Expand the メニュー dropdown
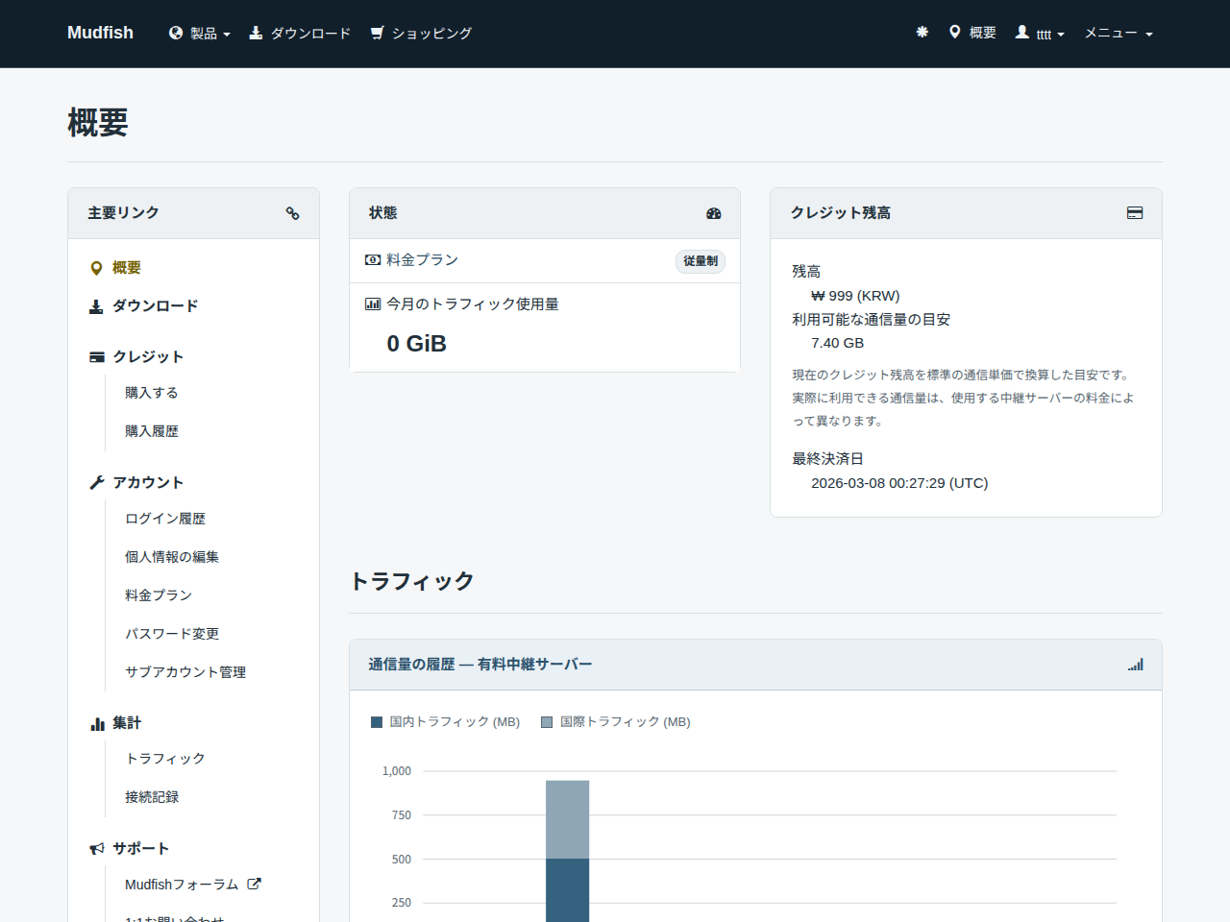This screenshot has width=1230, height=922. [x=1119, y=34]
